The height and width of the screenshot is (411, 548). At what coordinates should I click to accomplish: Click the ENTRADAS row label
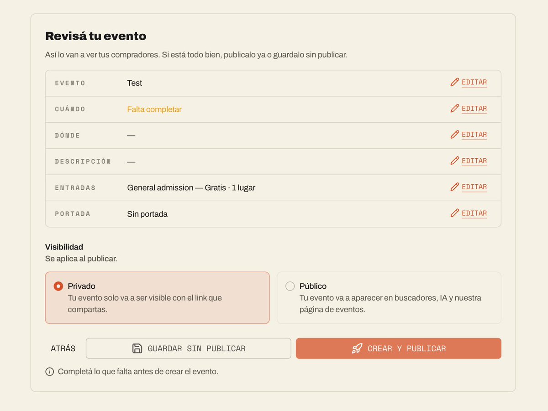pos(75,187)
